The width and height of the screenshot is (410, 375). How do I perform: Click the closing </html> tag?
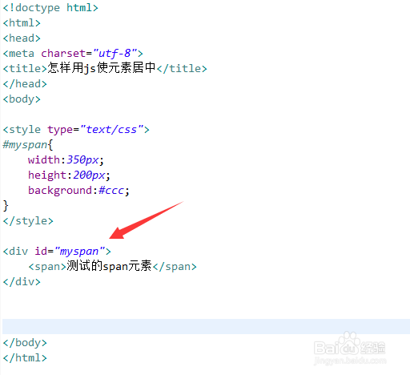coord(25,358)
